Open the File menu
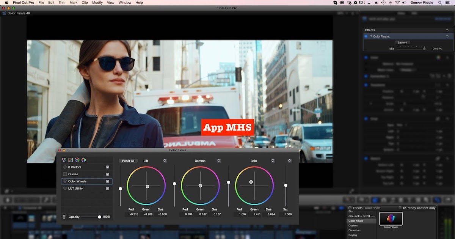Image resolution: width=455 pixels, height=239 pixels. coord(41,3)
